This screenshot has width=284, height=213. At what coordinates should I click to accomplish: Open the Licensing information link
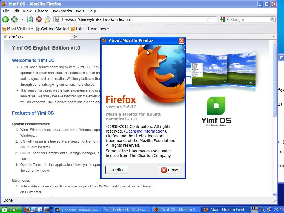point(145,131)
